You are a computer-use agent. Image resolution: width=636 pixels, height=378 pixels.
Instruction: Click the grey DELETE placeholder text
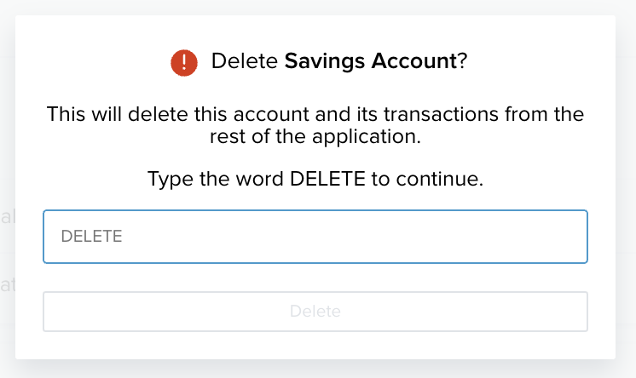[x=92, y=237]
